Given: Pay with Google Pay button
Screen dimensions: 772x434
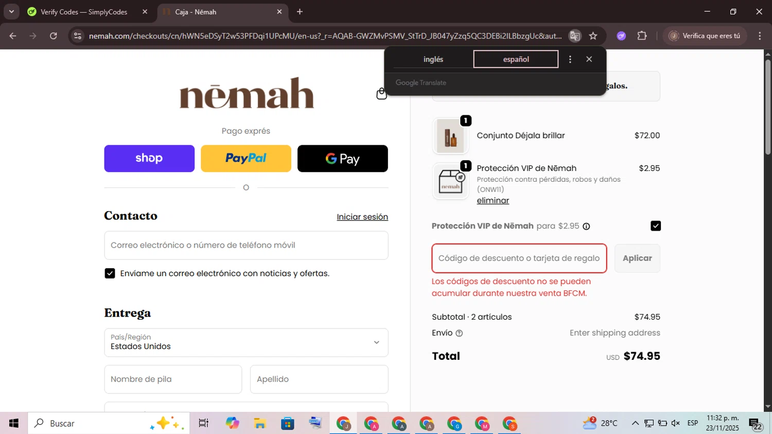Looking at the screenshot, I should (x=343, y=159).
